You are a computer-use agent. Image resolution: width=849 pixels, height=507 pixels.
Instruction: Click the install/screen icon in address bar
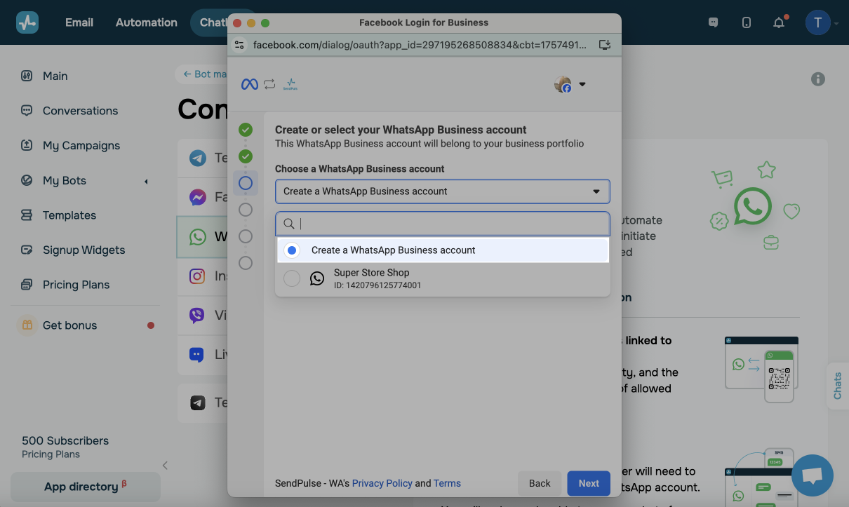click(605, 45)
